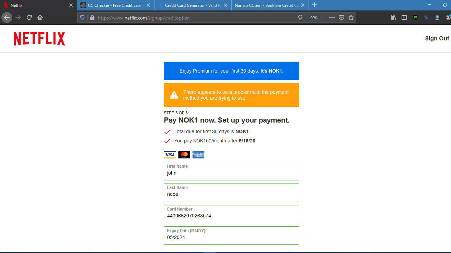Save page to Pocket
This screenshot has height=253, width=451.
[x=342, y=17]
